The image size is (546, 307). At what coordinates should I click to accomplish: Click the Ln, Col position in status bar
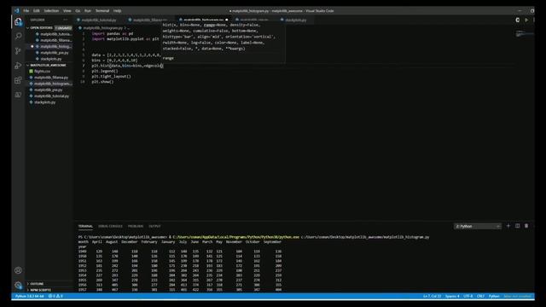433,296
